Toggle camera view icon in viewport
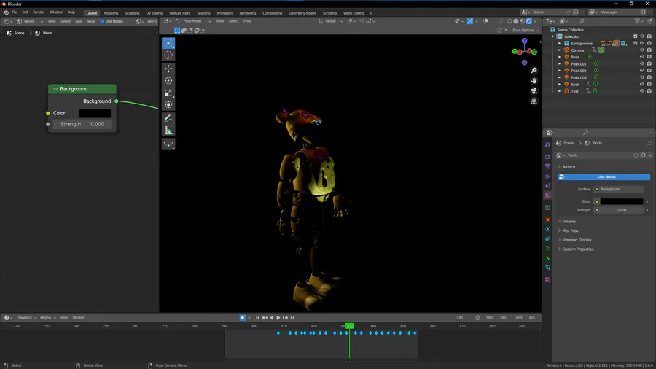The height and width of the screenshot is (369, 656). pyautogui.click(x=534, y=90)
